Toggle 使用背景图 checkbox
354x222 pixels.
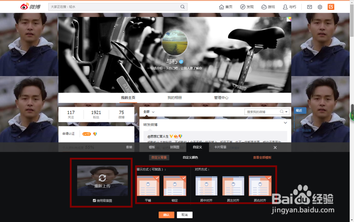[x=95, y=200]
